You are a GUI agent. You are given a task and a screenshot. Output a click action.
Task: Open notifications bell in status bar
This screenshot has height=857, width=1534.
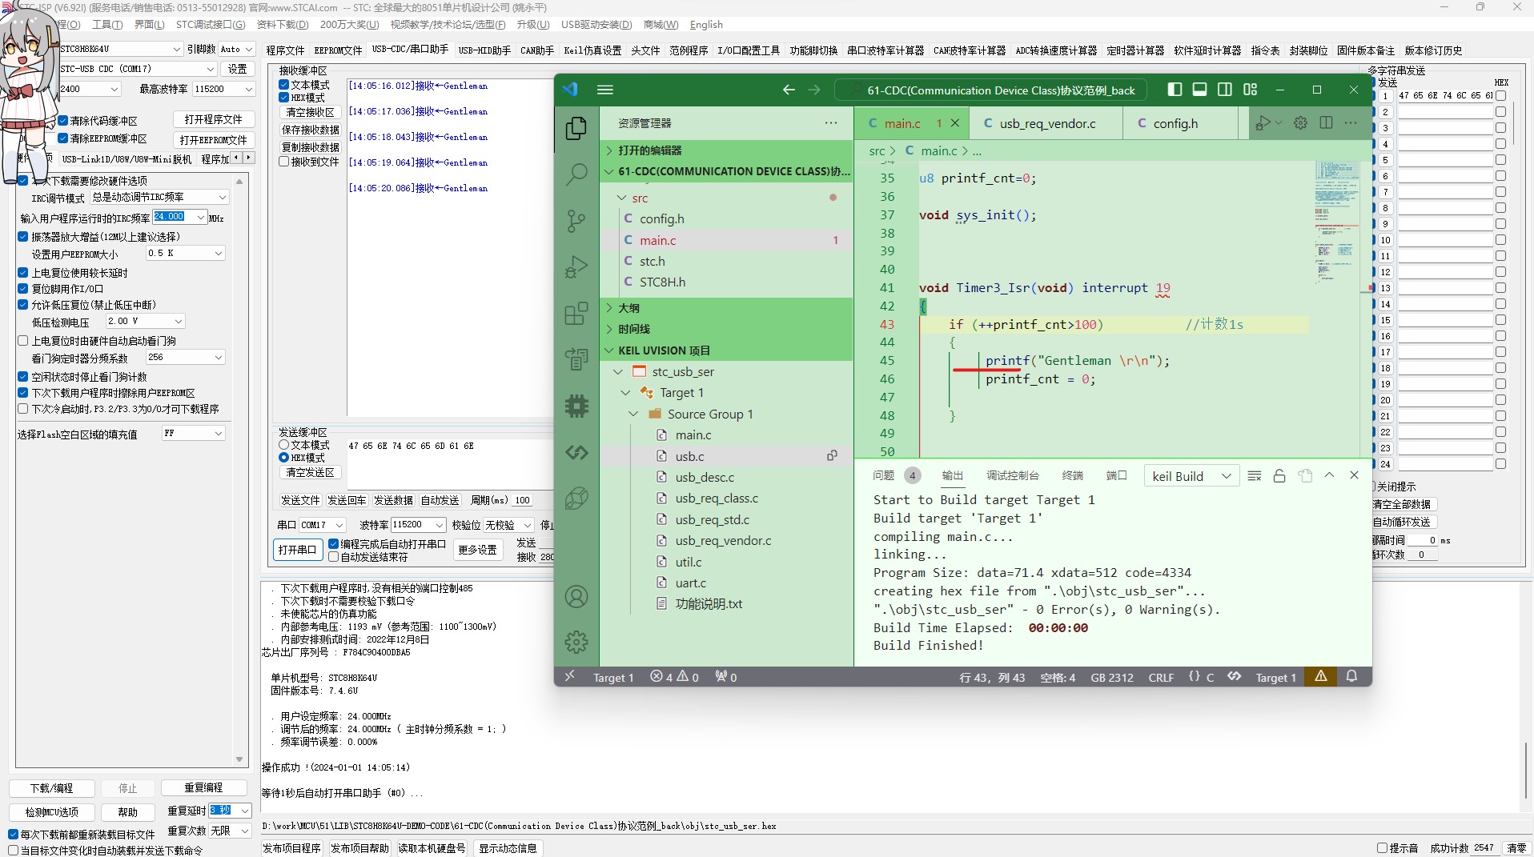click(x=1351, y=676)
